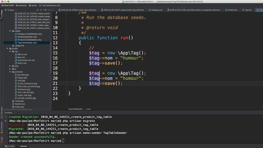Click database breadcrumb in navigation bar
The height and width of the screenshot is (148, 263).
21,5
